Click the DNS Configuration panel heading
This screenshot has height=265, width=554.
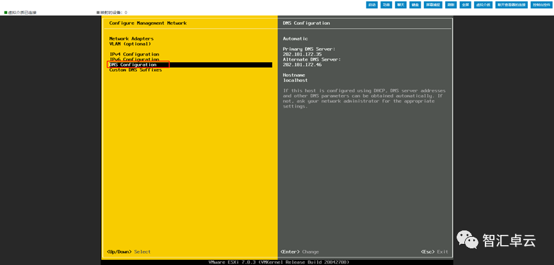pos(306,23)
